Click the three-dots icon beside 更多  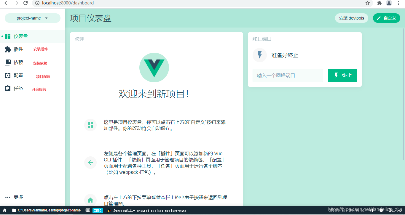coord(8,197)
